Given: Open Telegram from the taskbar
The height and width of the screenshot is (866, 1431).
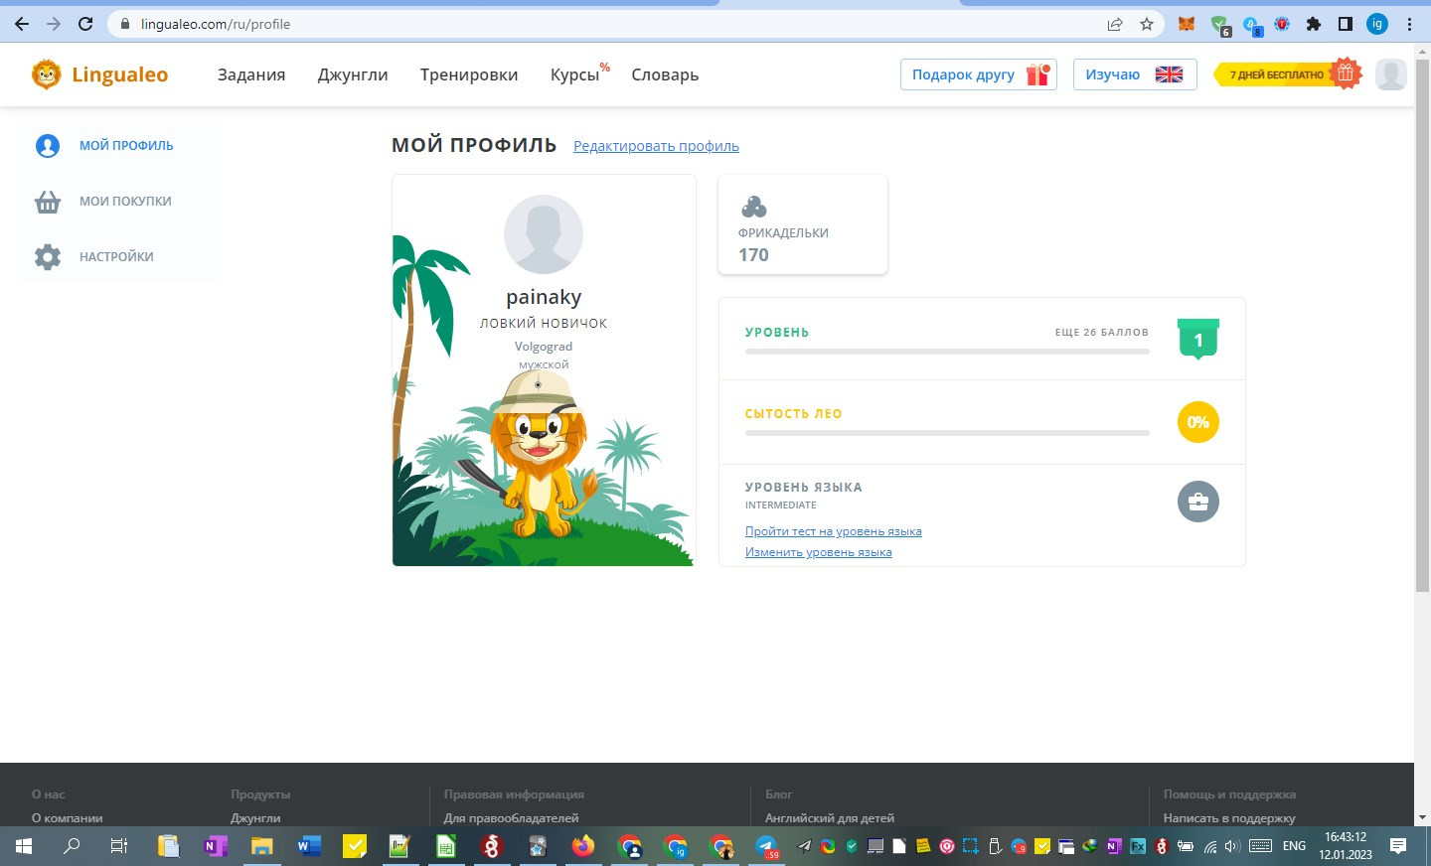Looking at the screenshot, I should point(767,846).
